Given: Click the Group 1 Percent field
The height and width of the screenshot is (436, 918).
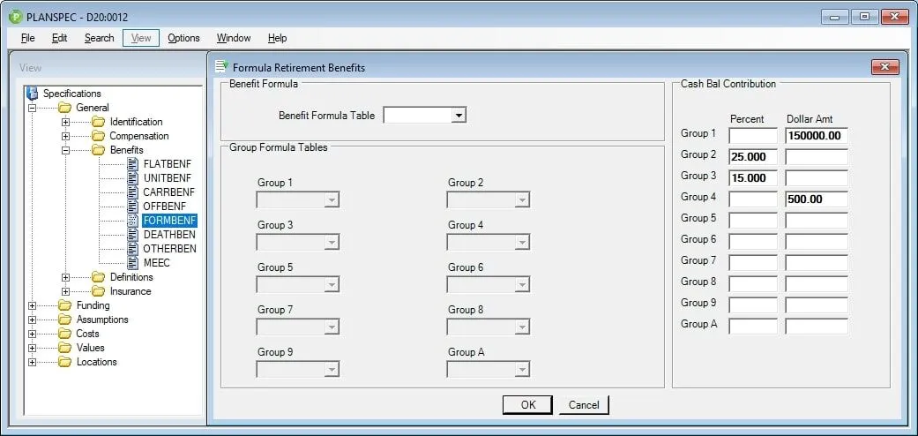Looking at the screenshot, I should pyautogui.click(x=753, y=136).
